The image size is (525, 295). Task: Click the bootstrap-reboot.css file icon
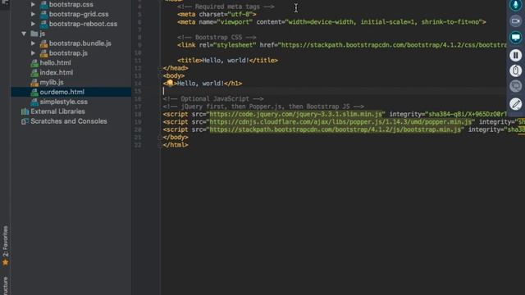tap(43, 25)
